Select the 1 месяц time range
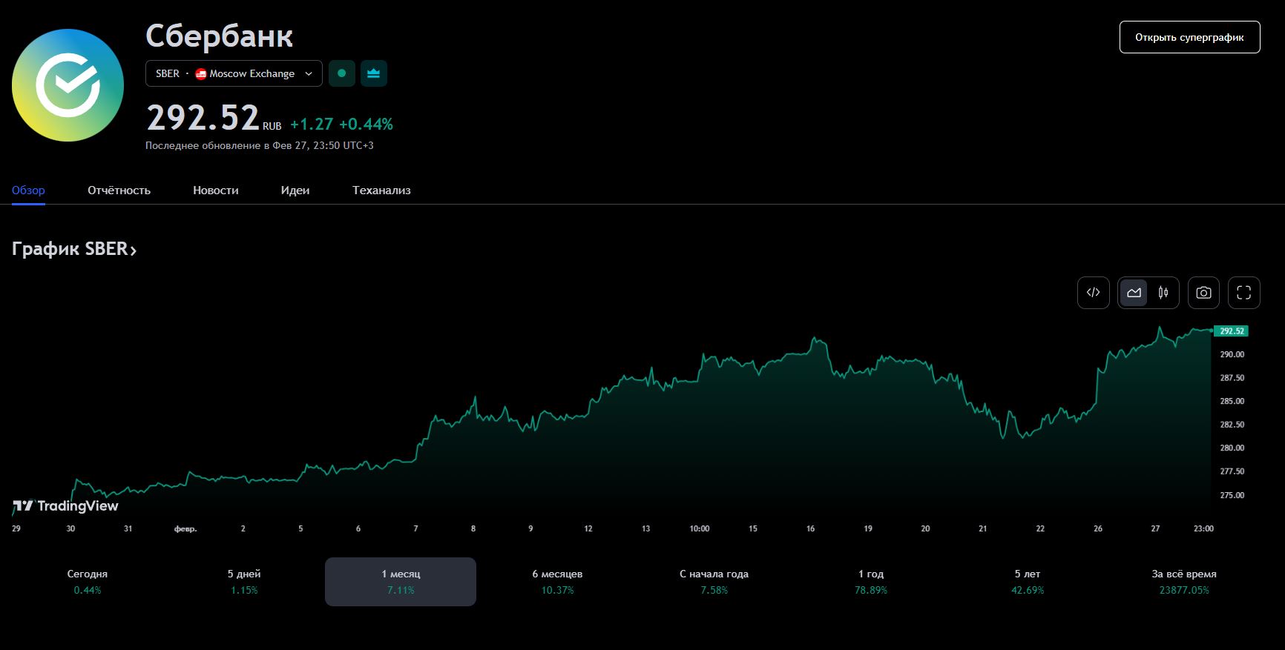 401,582
